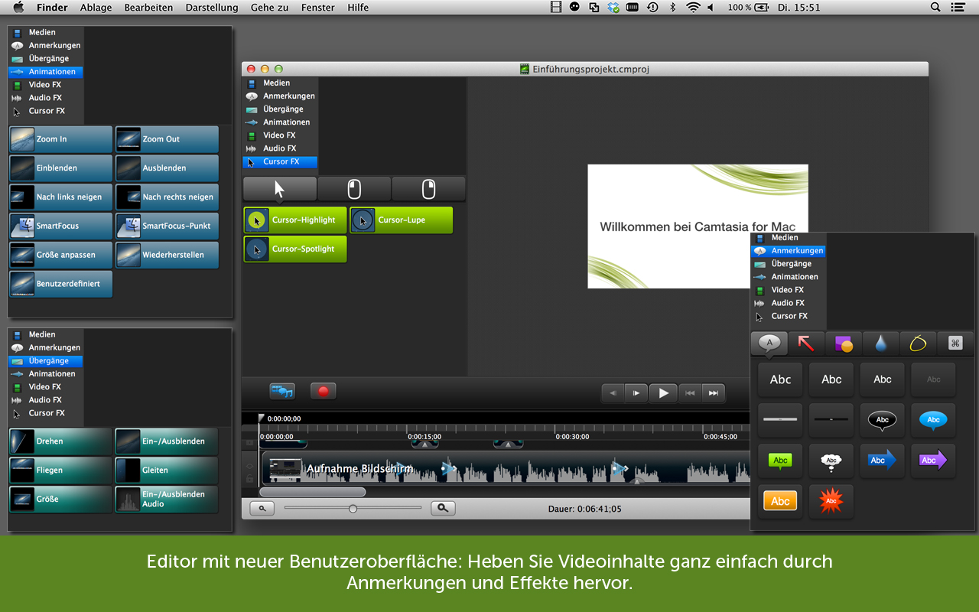Jump to previous clip
Viewport: 979px width, 612px height.
(x=690, y=393)
